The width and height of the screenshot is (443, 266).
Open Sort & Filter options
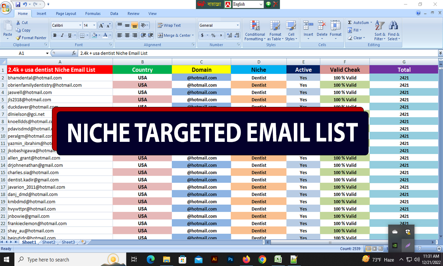[379, 30]
